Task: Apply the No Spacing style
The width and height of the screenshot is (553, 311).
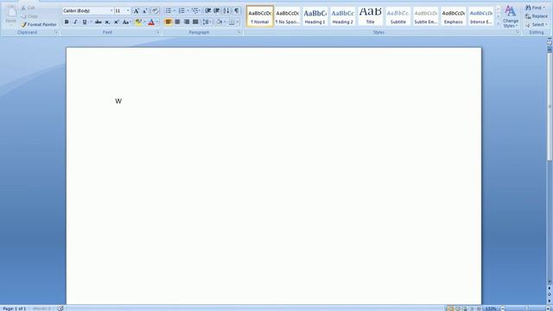Action: pyautogui.click(x=288, y=16)
